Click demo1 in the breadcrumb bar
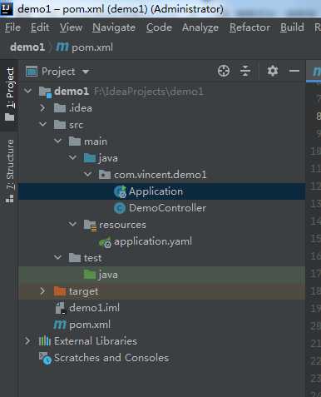This screenshot has width=321, height=397. click(27, 47)
